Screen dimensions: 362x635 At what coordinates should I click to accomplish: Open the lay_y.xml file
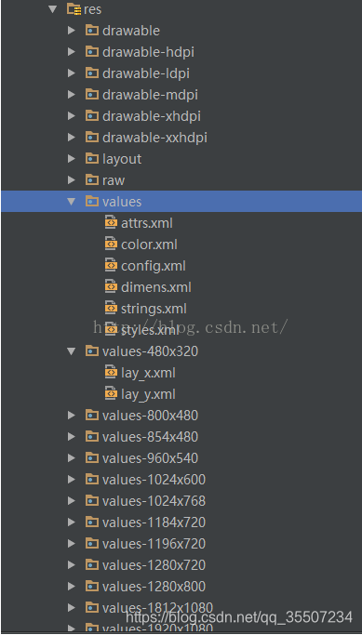[x=148, y=394]
